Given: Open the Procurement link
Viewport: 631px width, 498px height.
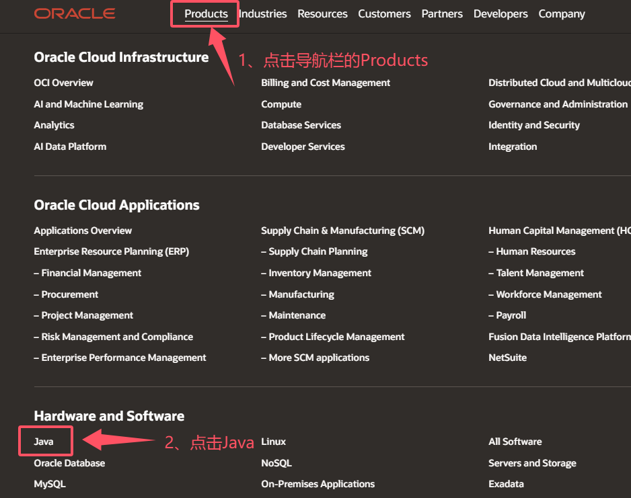Looking at the screenshot, I should coord(66,294).
